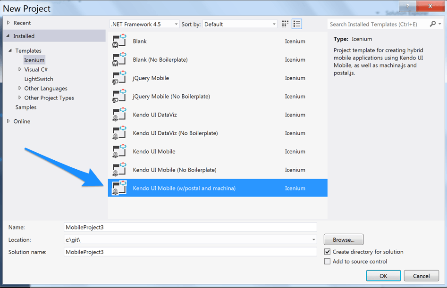Screen dimensions: 447x288
Task: Select Blank (No Boilerplate) template
Action: tap(218, 59)
